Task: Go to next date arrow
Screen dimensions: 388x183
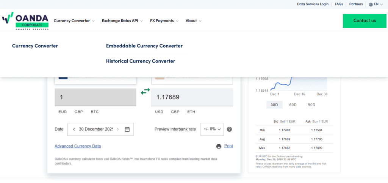Action: [118, 129]
